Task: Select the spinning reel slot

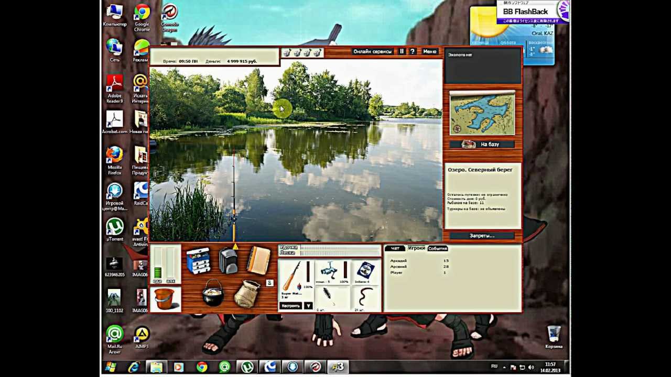Action: point(332,273)
